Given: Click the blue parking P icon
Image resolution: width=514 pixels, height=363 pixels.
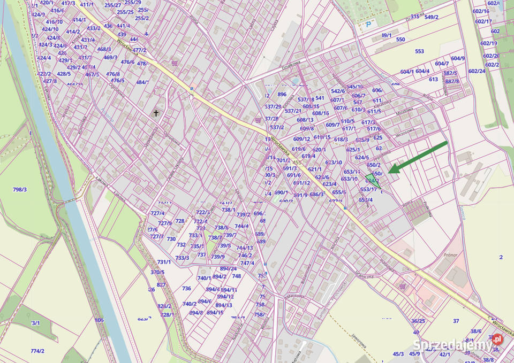Looking at the screenshot, I should point(368,25).
